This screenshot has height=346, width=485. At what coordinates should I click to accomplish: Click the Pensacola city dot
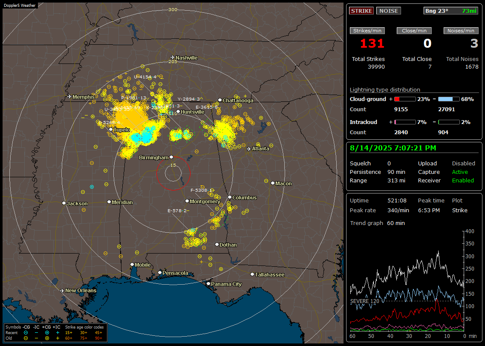tap(160, 273)
